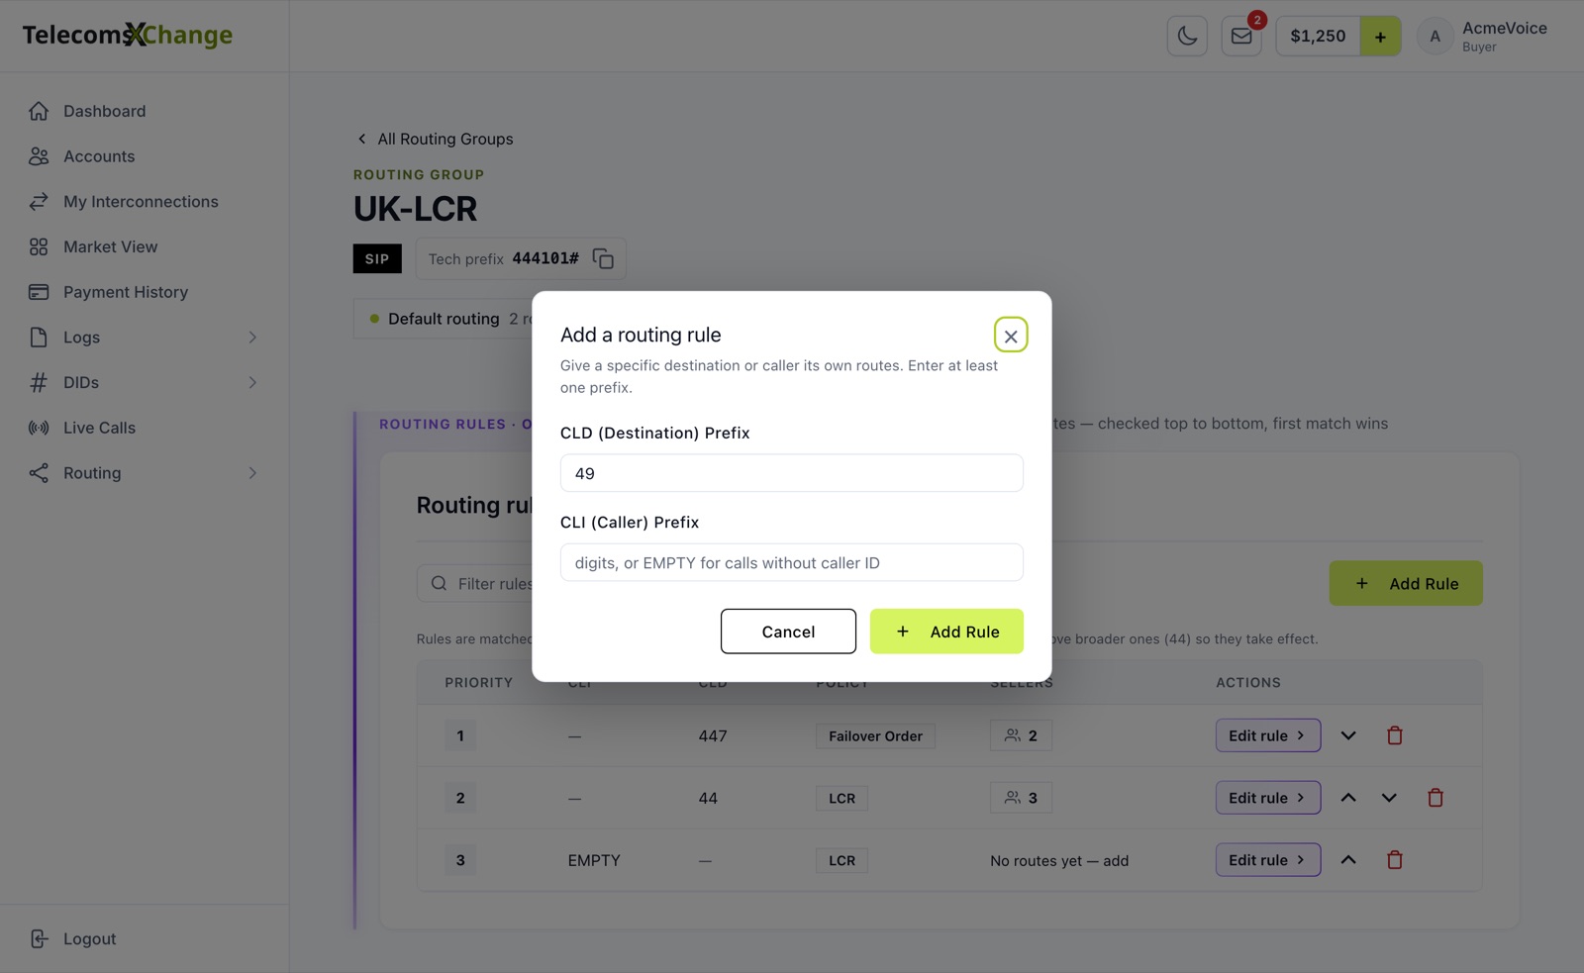Click the TelecomsXChange logo
1584x973 pixels.
pos(128,36)
